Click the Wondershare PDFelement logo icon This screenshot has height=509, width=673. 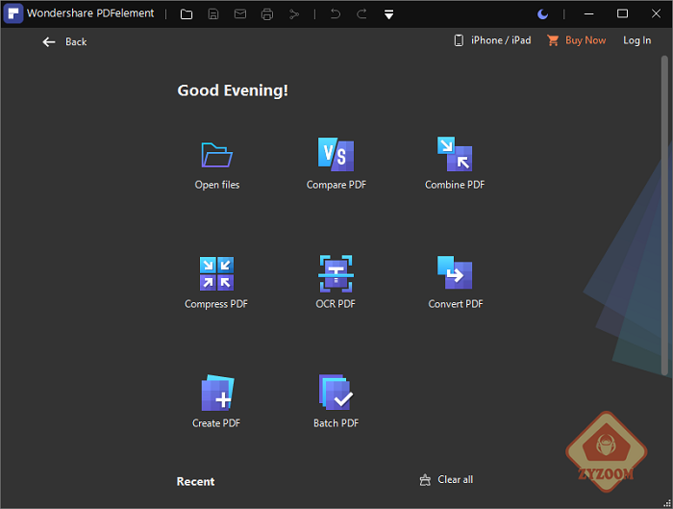pyautogui.click(x=13, y=13)
